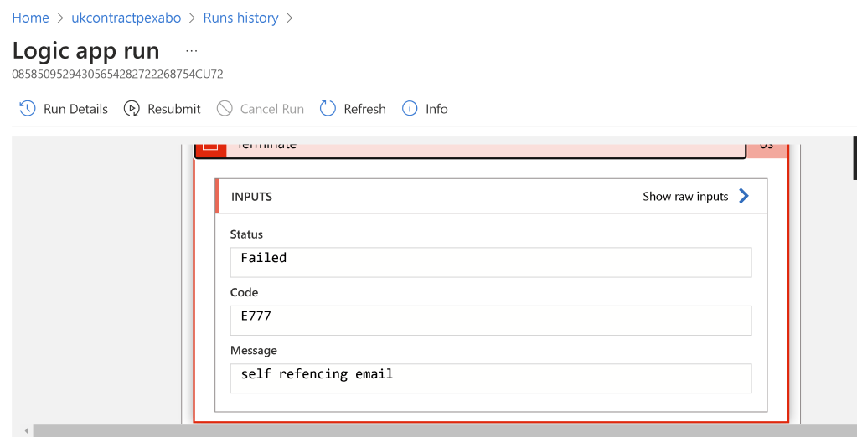Viewport: 857px width, 437px height.
Task: Click the INPUTS section heading
Action: point(251,197)
